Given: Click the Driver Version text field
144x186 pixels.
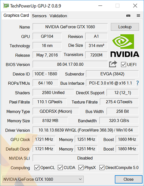Looking at the screenshot, I should [85, 130].
